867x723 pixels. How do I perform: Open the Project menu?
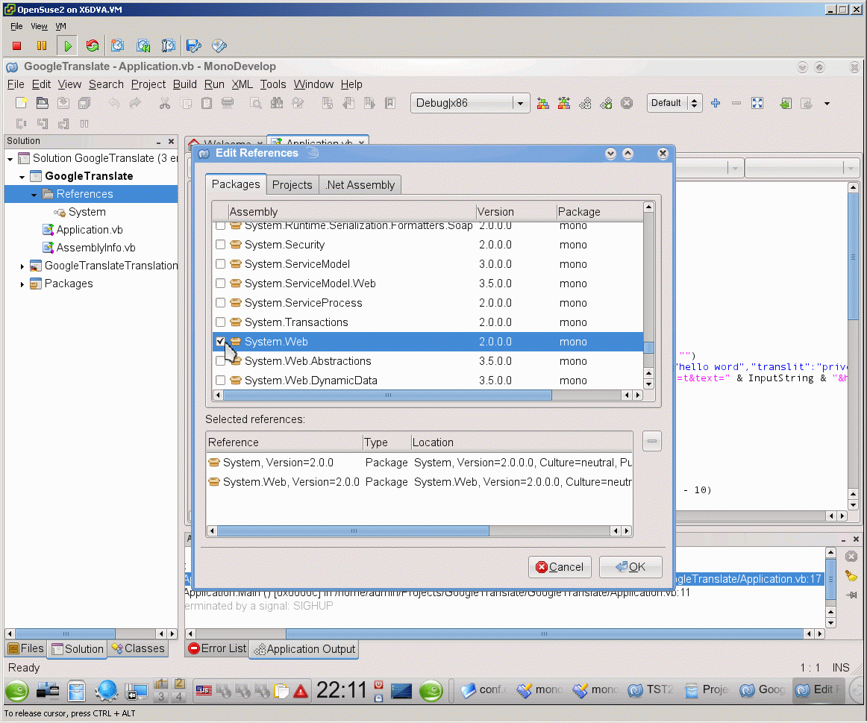[x=148, y=84]
